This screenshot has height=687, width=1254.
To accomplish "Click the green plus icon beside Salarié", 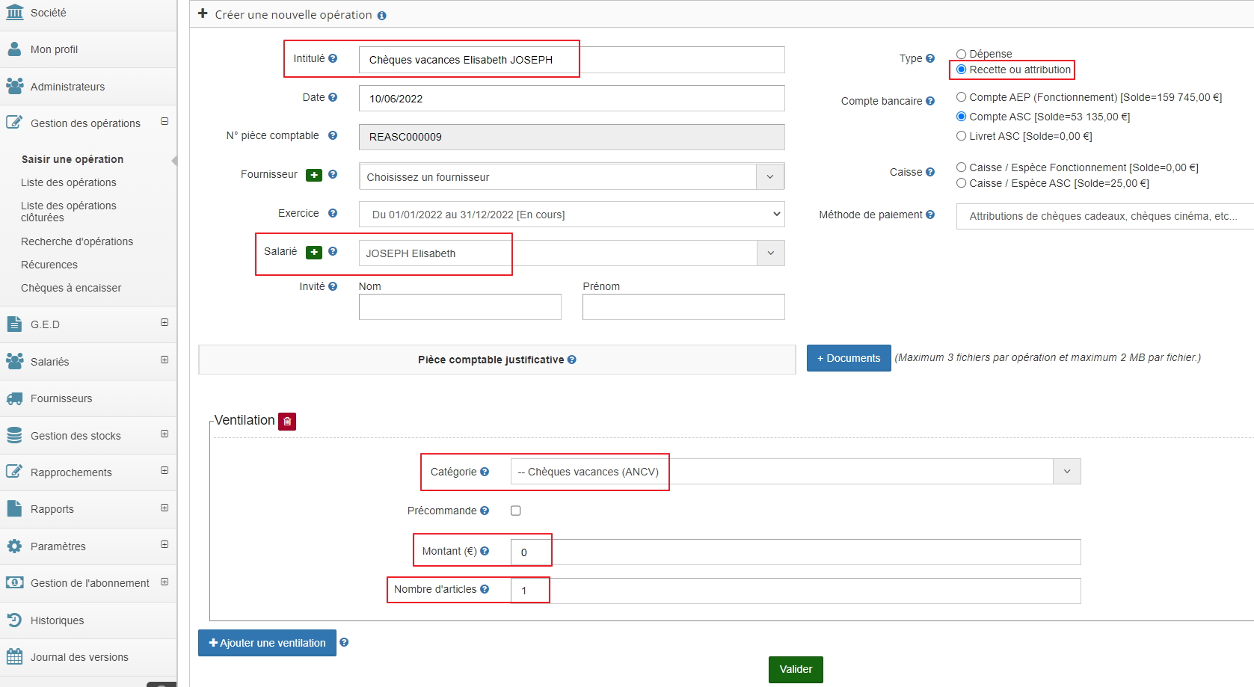I will (314, 253).
